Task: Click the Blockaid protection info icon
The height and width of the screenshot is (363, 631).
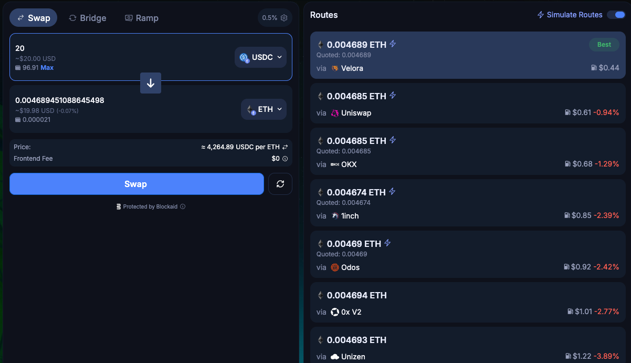Action: pos(183,206)
